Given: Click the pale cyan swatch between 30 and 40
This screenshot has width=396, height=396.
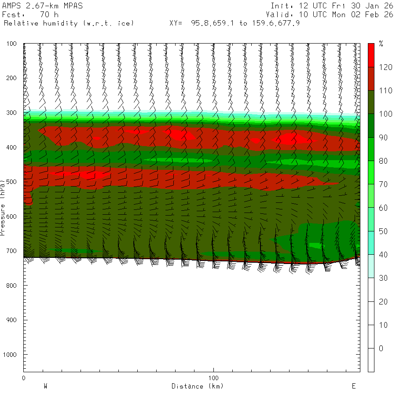Looking at the screenshot, I should [371, 266].
